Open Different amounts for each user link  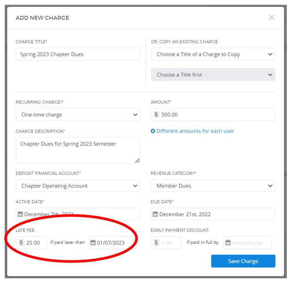195,131
